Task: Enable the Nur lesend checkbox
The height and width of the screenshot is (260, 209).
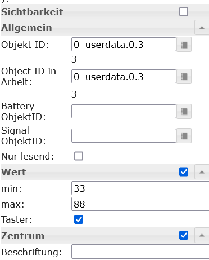Action: [x=79, y=156]
